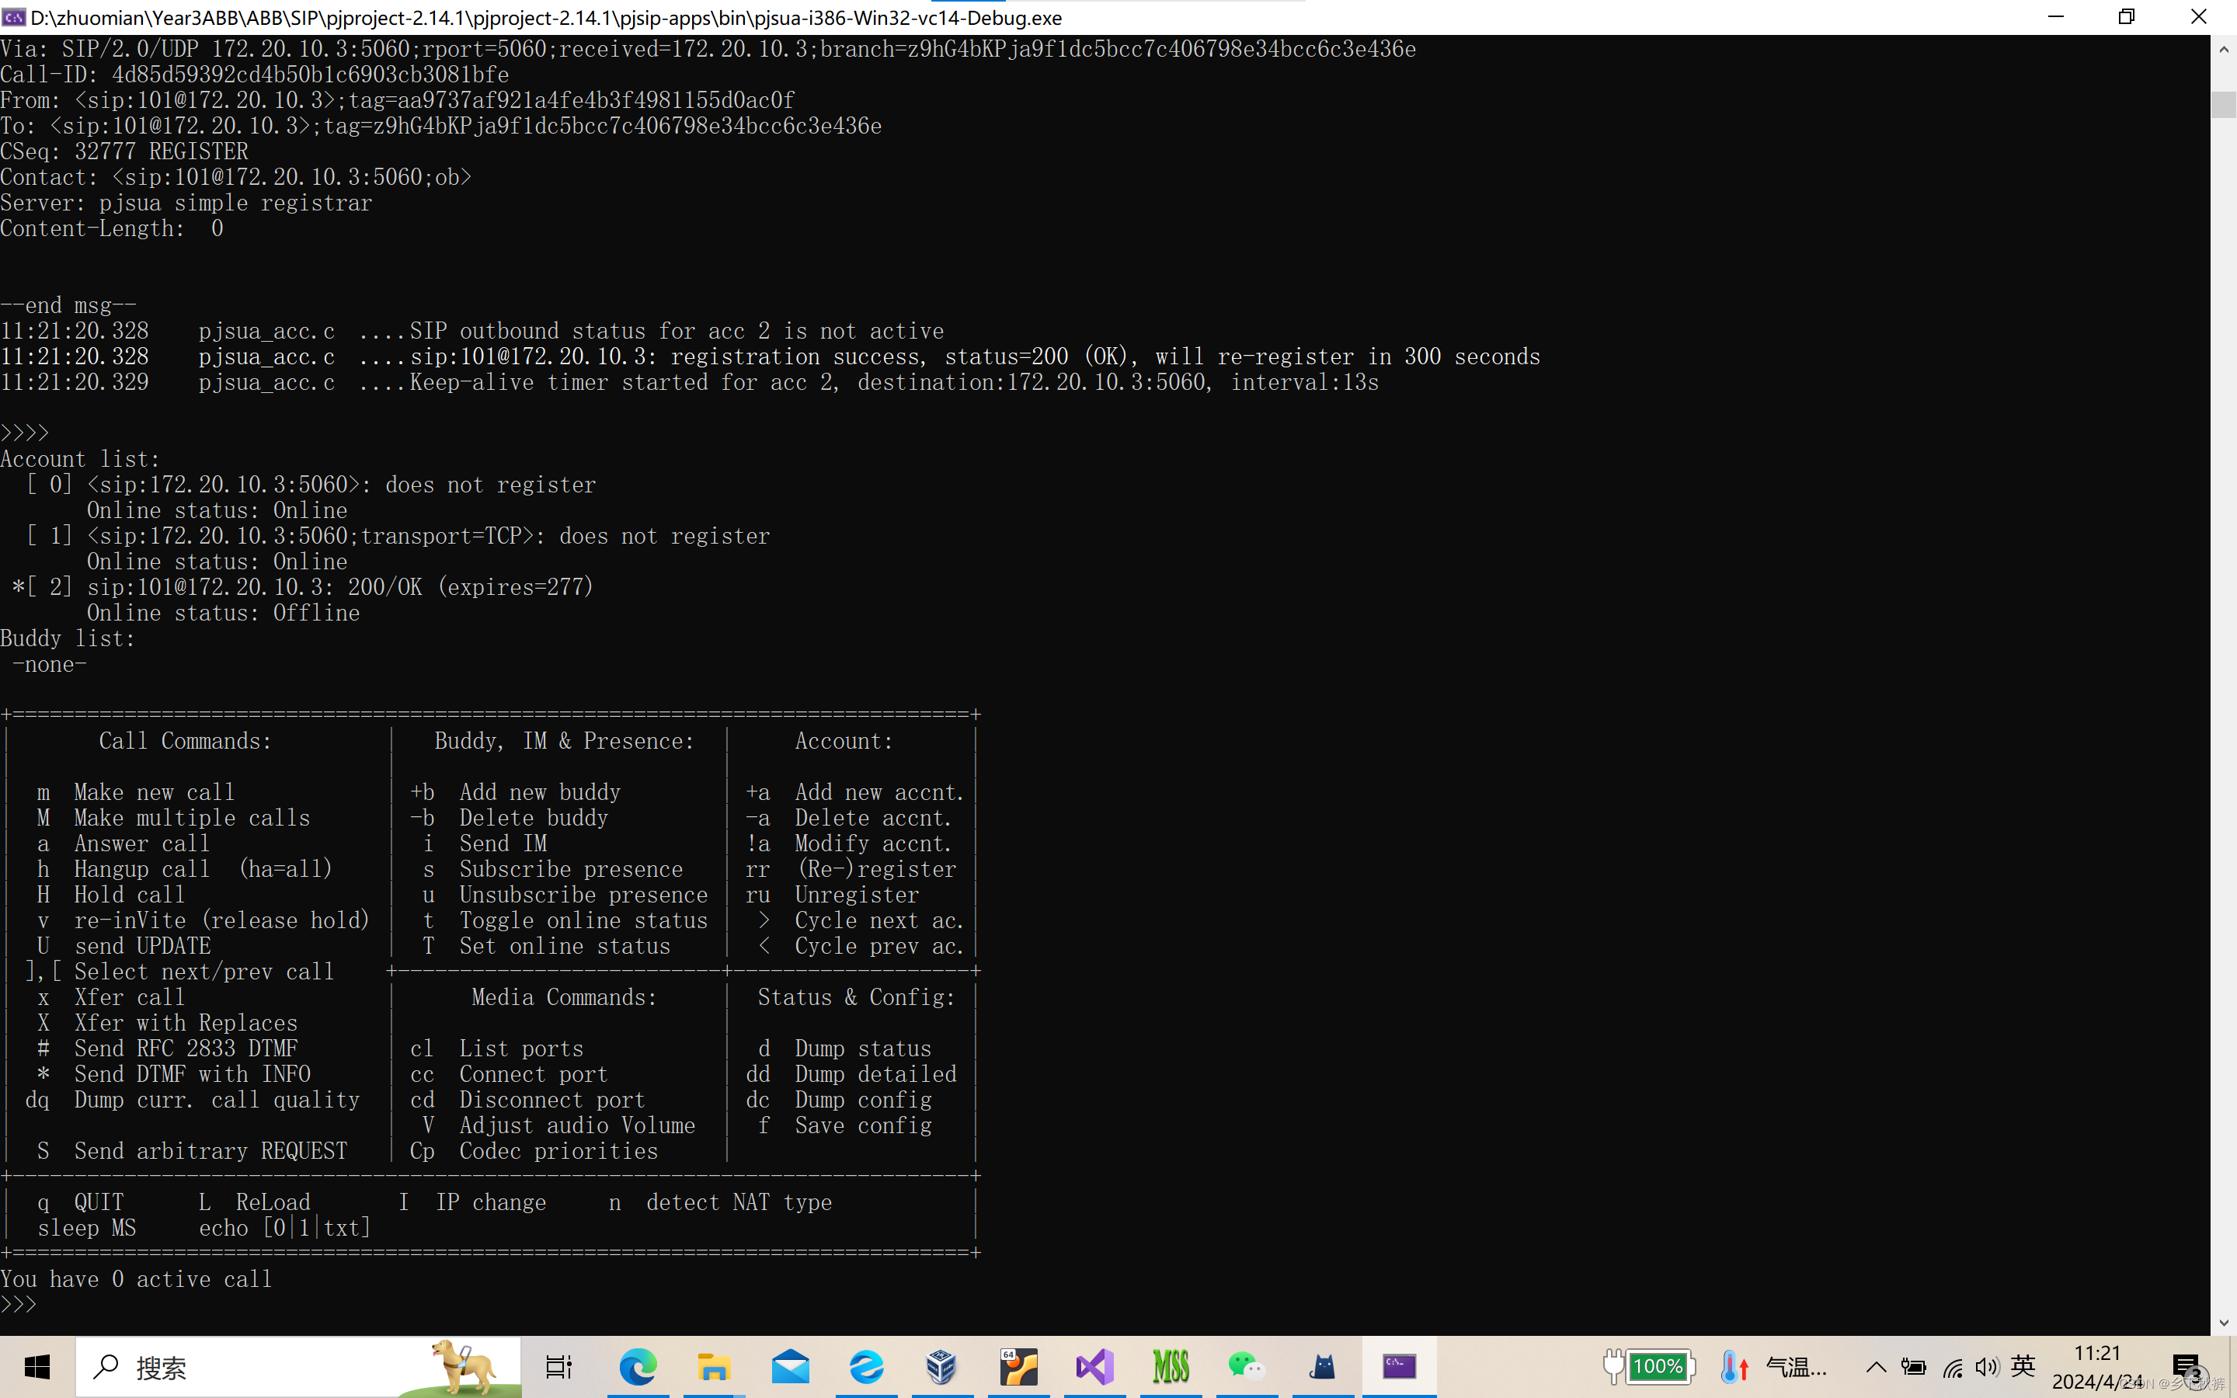
Task: Open WeChat from the taskbar
Action: 1246,1367
